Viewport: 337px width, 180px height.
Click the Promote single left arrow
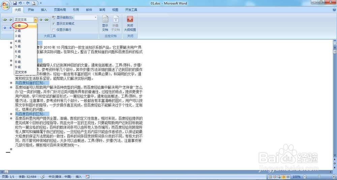tap(10, 20)
